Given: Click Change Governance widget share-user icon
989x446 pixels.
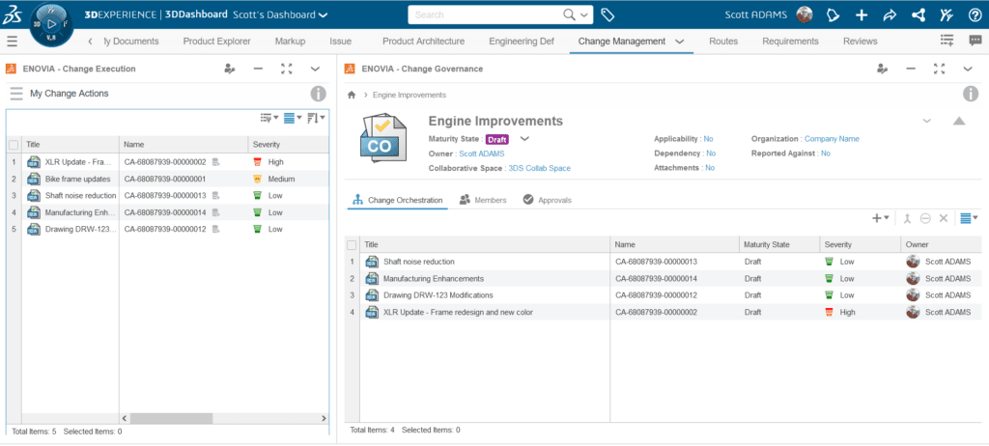Looking at the screenshot, I should 883,69.
